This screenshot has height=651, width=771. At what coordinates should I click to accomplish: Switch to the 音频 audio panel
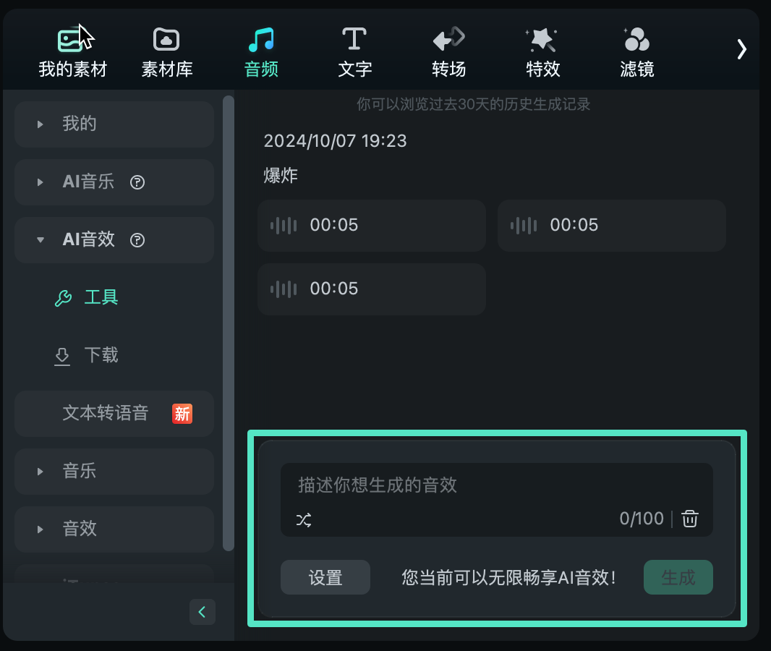pos(260,49)
